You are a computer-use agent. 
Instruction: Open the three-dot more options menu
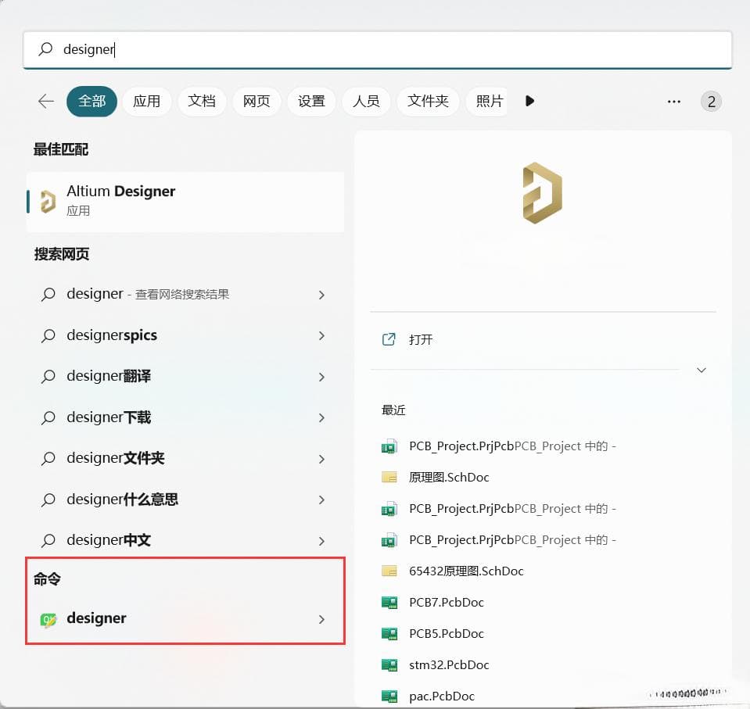coord(674,102)
